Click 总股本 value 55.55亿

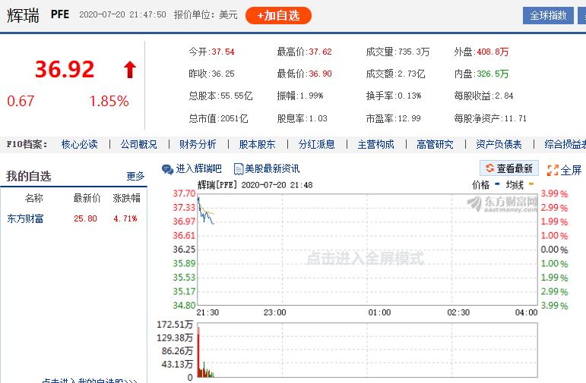click(236, 96)
